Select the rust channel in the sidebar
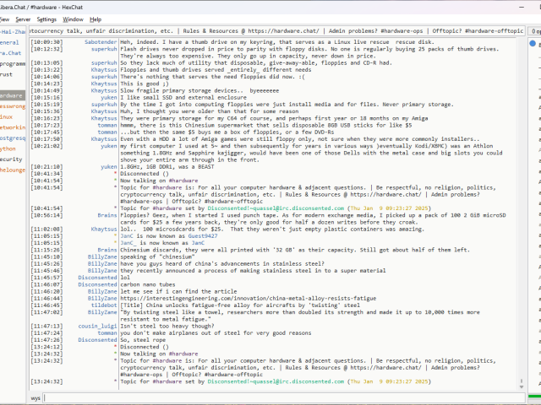Image resolution: width=541 pixels, height=405 pixels. point(7,74)
